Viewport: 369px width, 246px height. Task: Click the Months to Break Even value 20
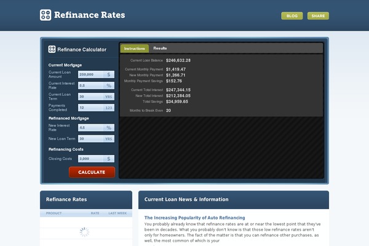pos(169,111)
